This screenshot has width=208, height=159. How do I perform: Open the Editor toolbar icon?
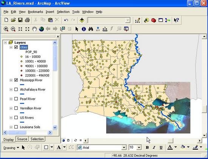pyautogui.click(x=138, y=20)
